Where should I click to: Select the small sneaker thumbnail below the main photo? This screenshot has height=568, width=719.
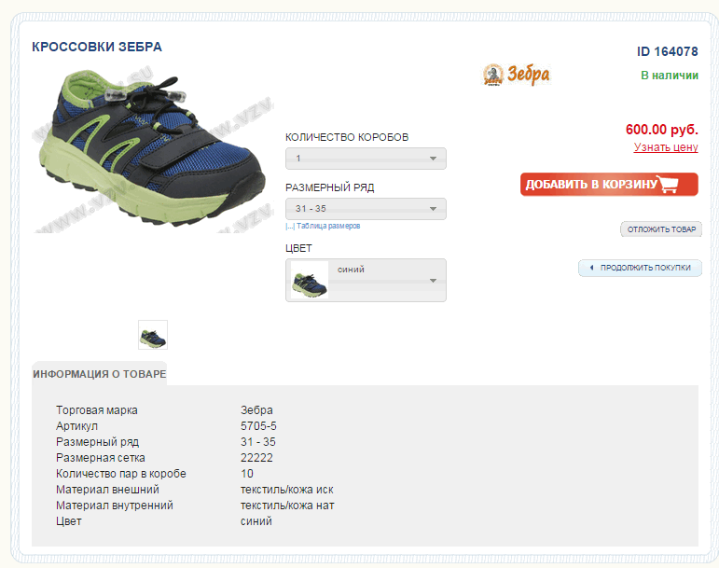(153, 335)
